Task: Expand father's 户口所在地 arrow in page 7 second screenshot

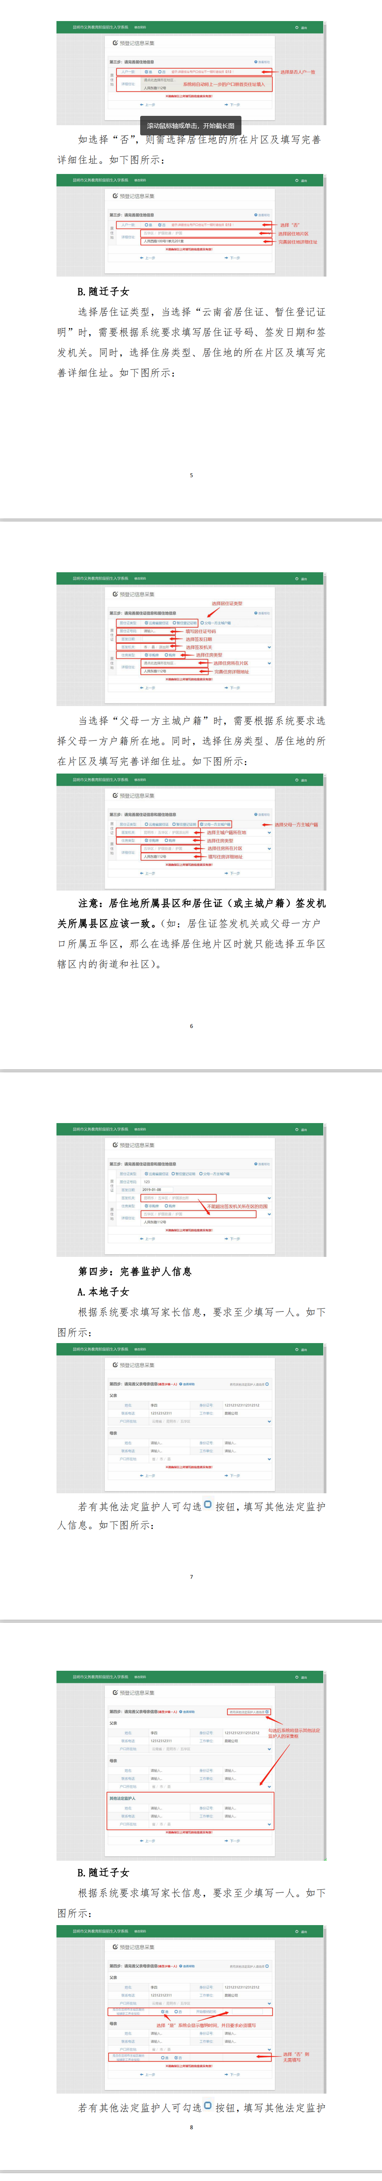Action: pos(269,1421)
